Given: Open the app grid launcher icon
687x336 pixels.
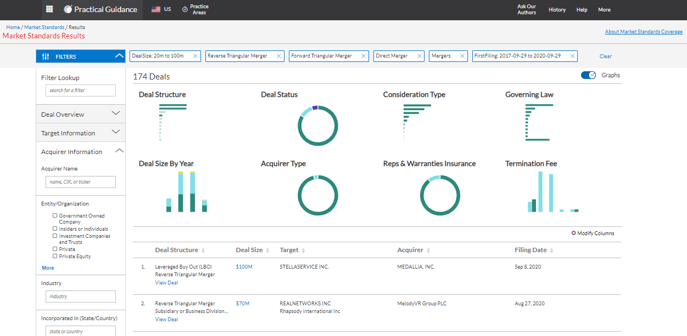Looking at the screenshot, I should (49, 9).
